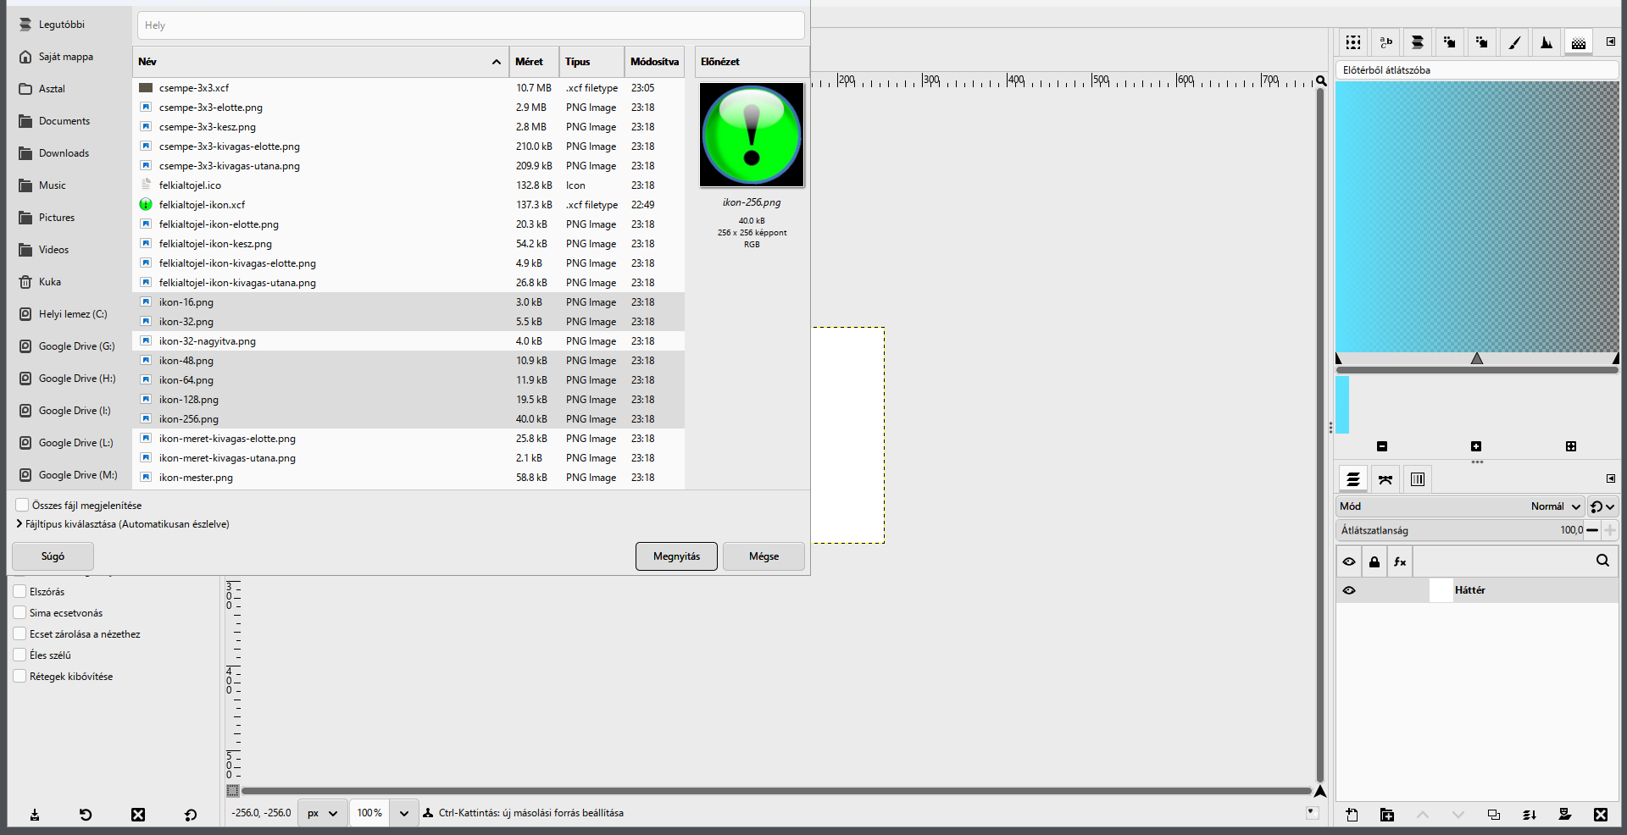
Task: Decrease opacity with the minus button
Action: tap(1592, 530)
